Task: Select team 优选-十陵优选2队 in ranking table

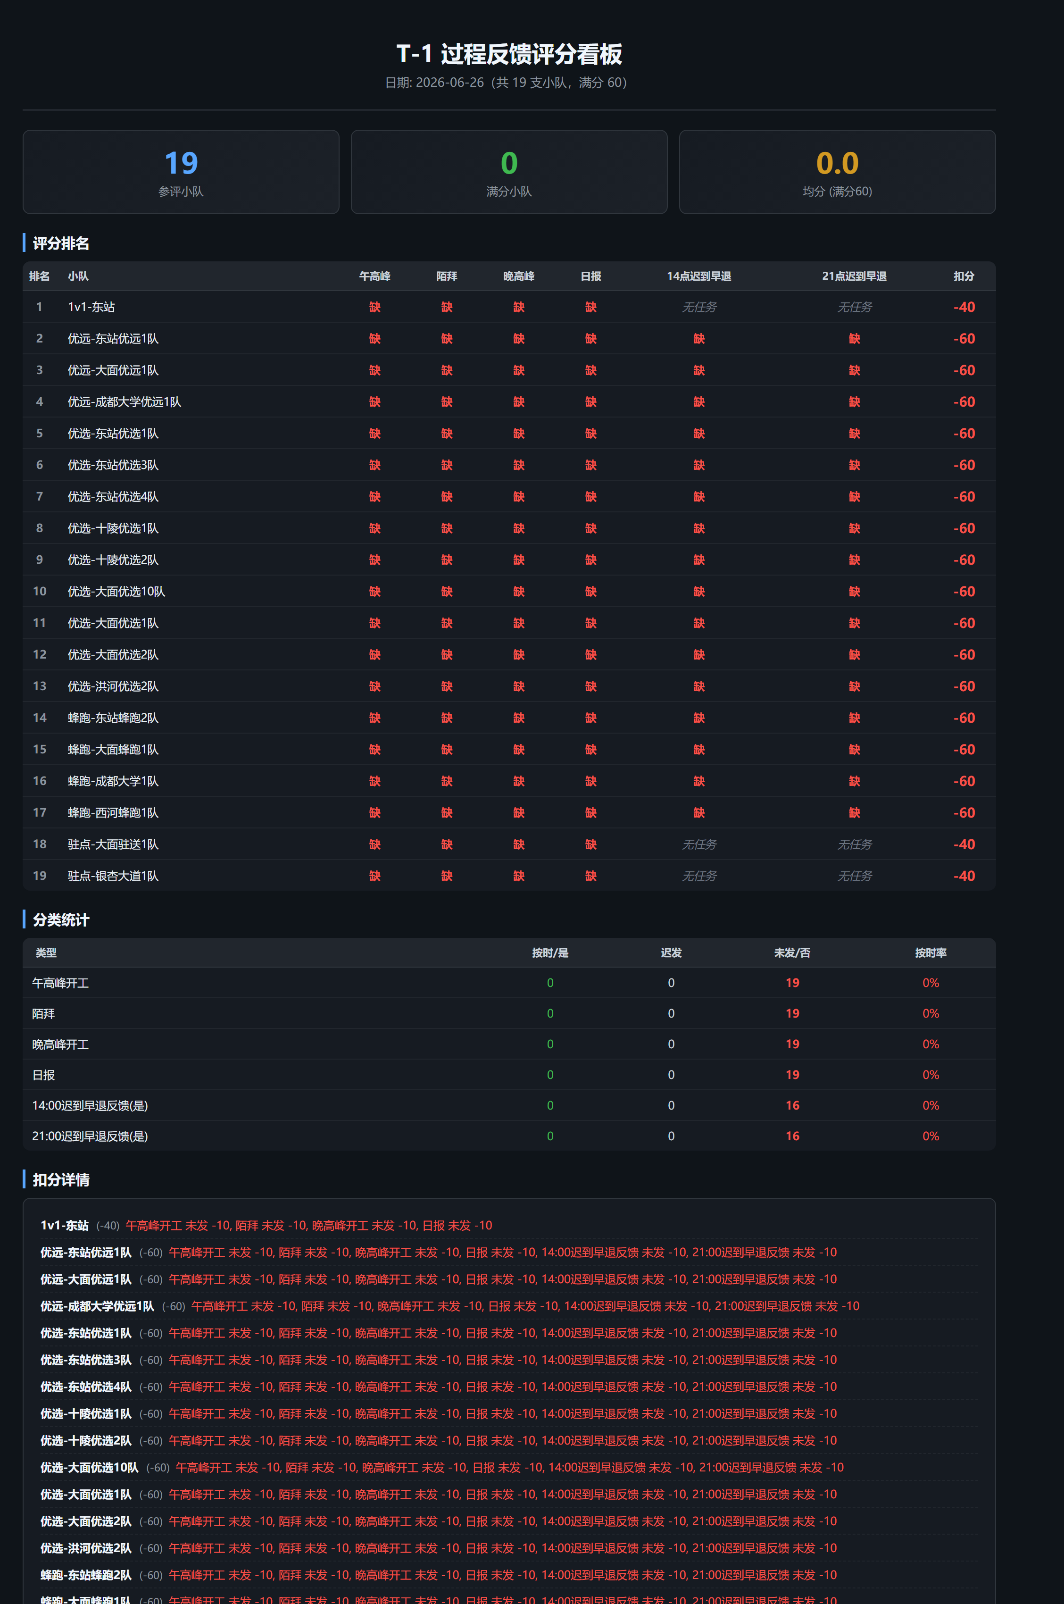Action: [113, 560]
